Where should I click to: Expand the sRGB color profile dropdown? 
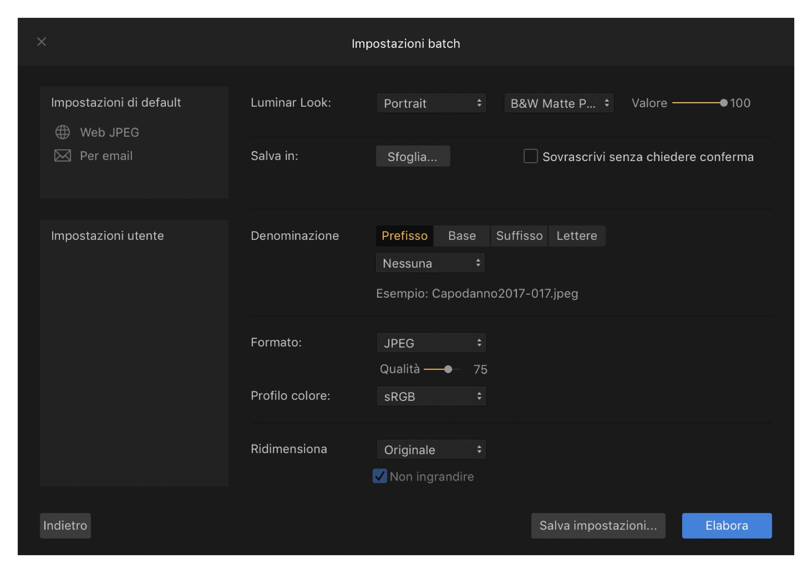click(x=431, y=396)
